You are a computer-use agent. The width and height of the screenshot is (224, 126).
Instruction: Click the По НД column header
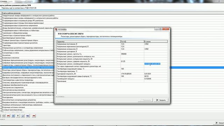click(132, 41)
